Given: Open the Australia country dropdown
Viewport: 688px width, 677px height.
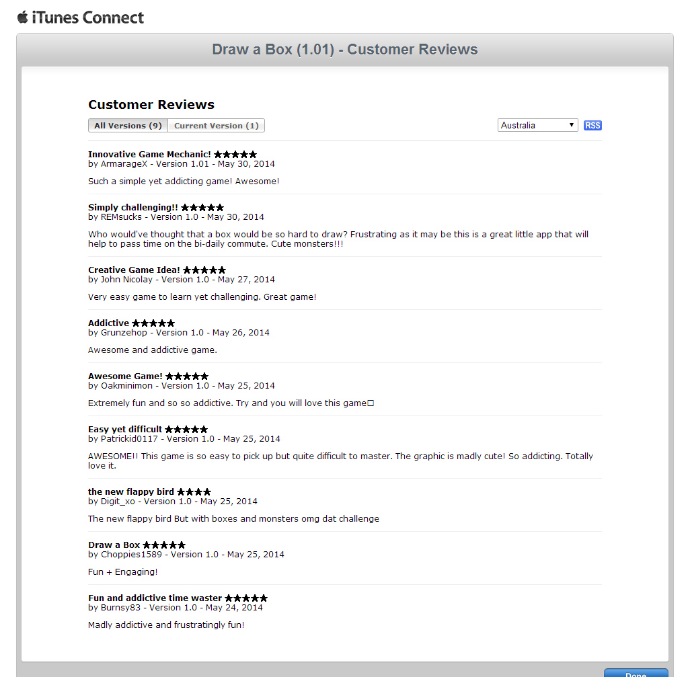Looking at the screenshot, I should point(537,126).
